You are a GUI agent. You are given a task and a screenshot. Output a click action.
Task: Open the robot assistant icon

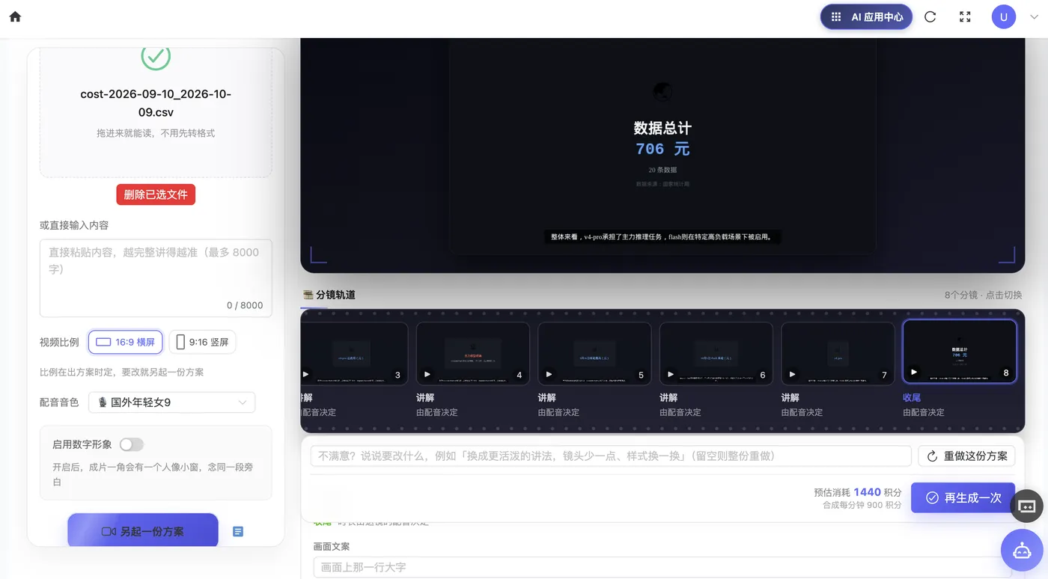coord(1023,550)
